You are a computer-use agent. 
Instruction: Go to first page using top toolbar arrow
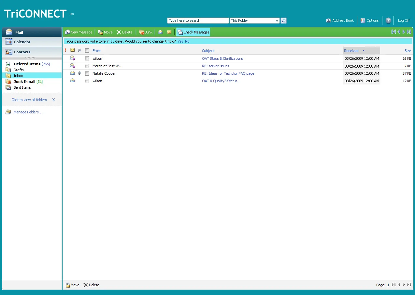[394, 32]
